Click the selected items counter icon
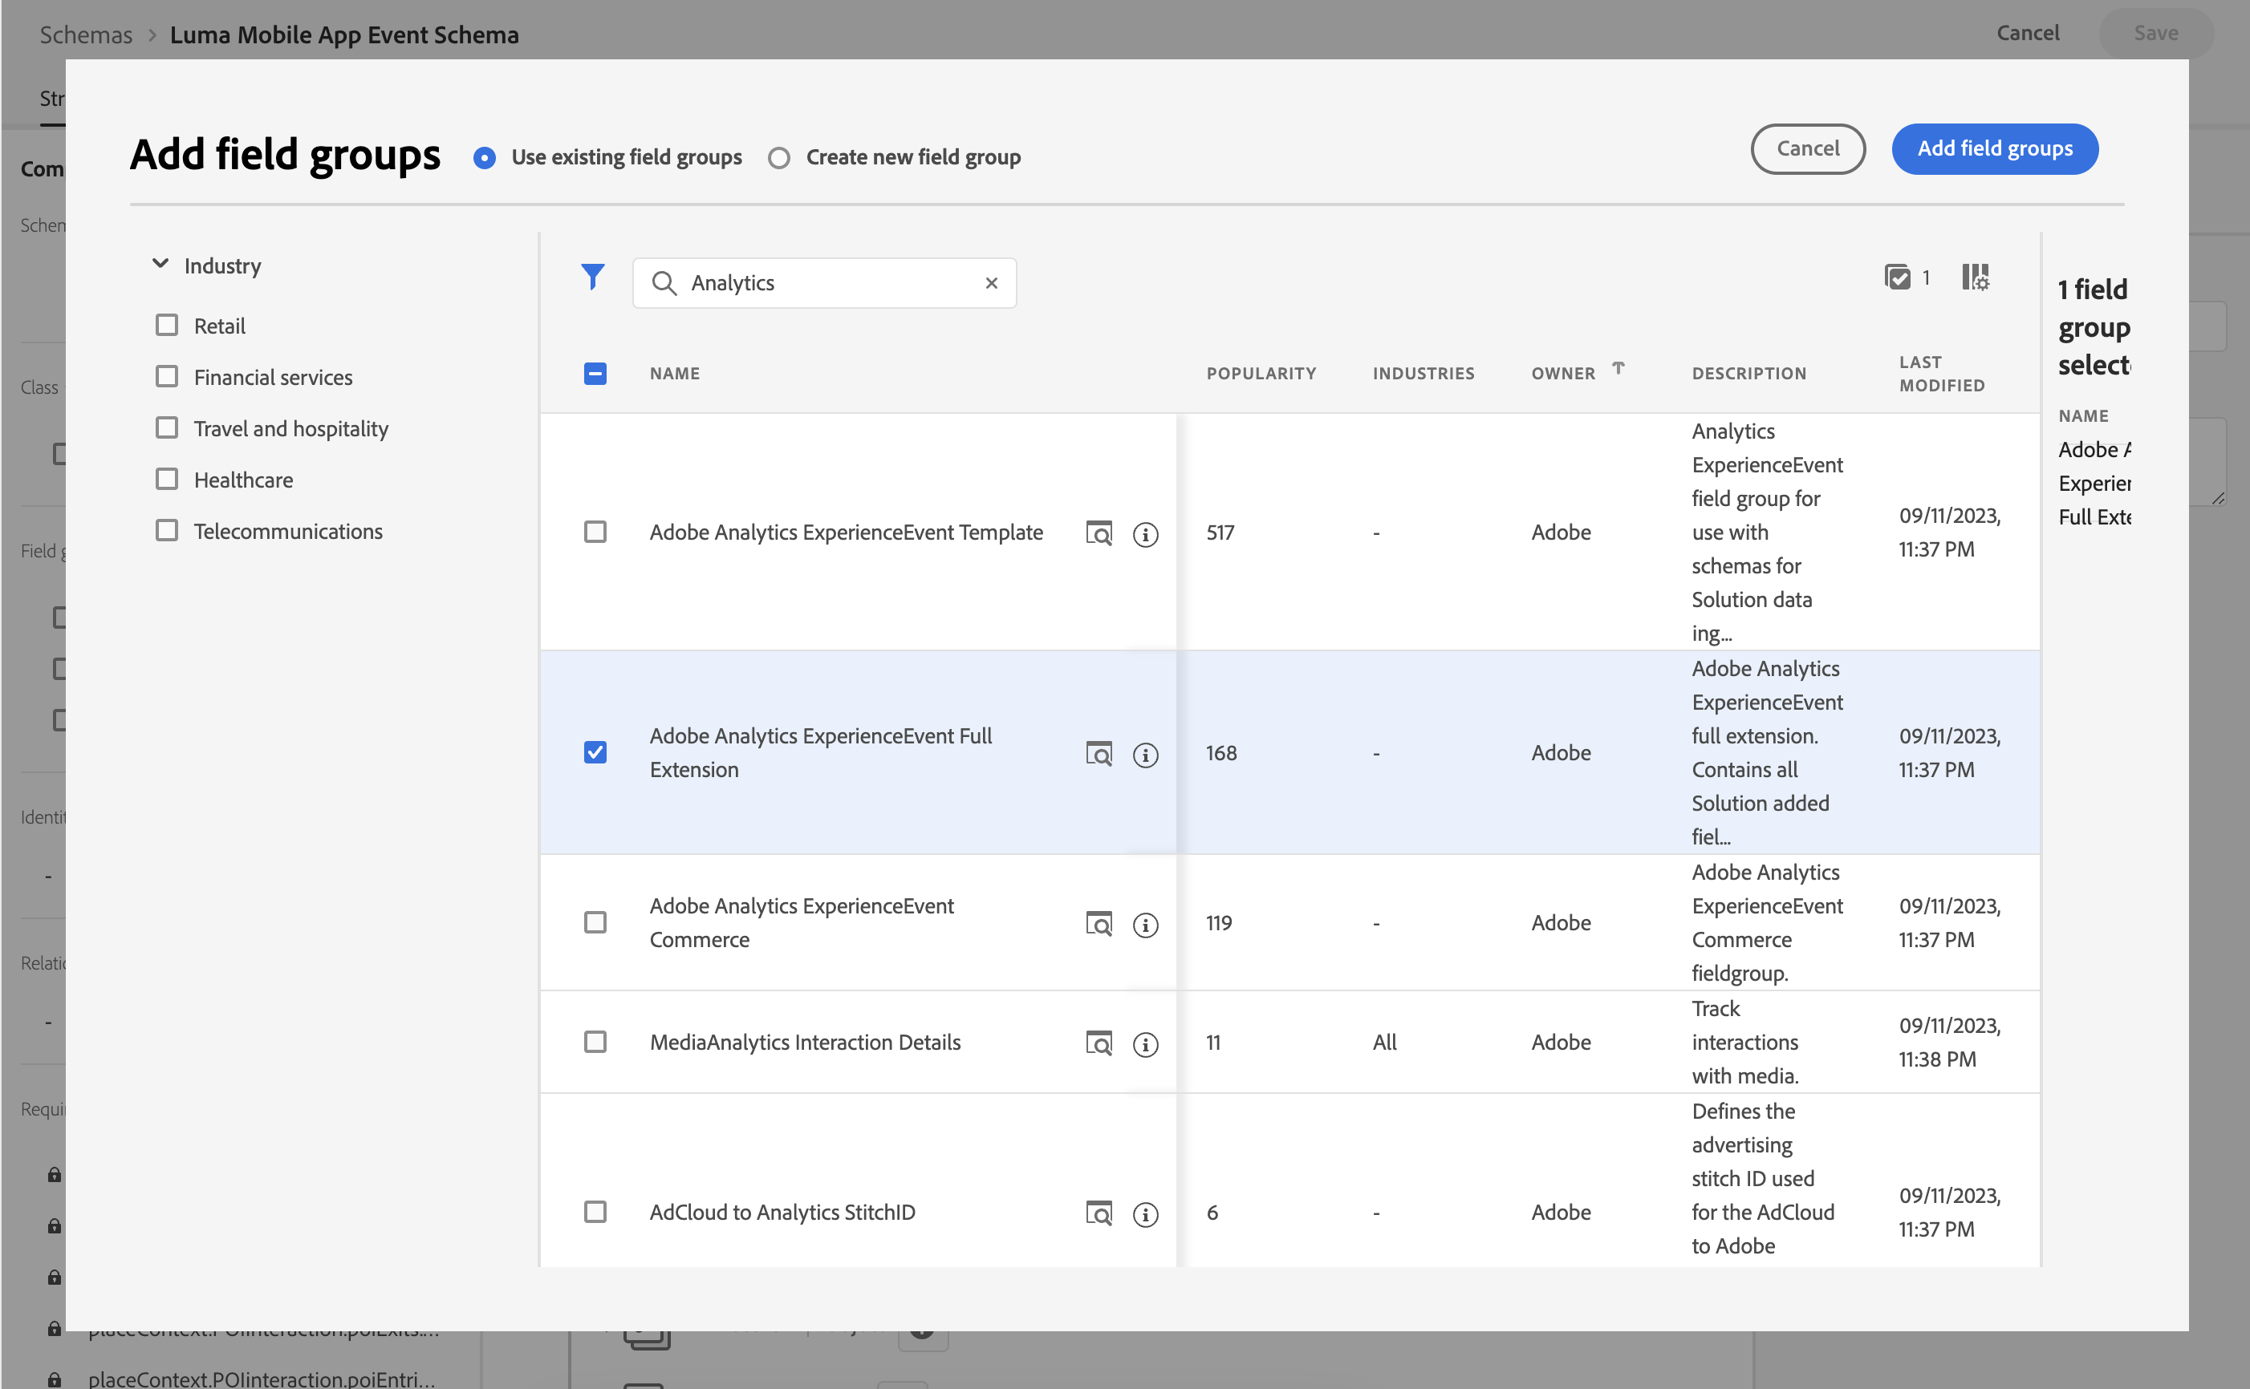The height and width of the screenshot is (1389, 2250). point(1897,277)
